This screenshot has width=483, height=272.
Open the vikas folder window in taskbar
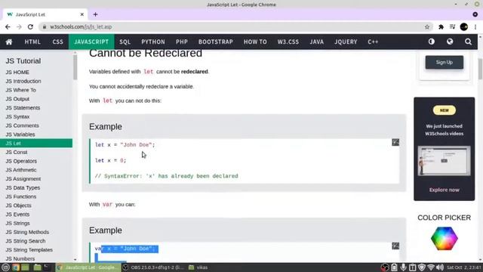(198, 267)
